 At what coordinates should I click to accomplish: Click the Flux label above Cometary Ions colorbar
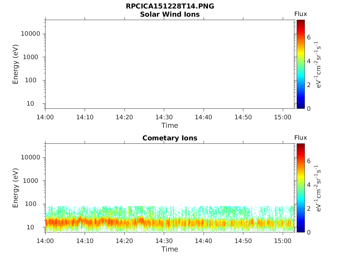coord(300,138)
